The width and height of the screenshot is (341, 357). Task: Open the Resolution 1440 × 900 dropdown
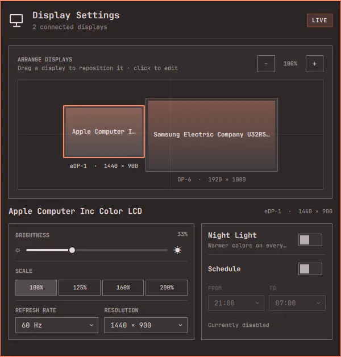click(x=145, y=325)
